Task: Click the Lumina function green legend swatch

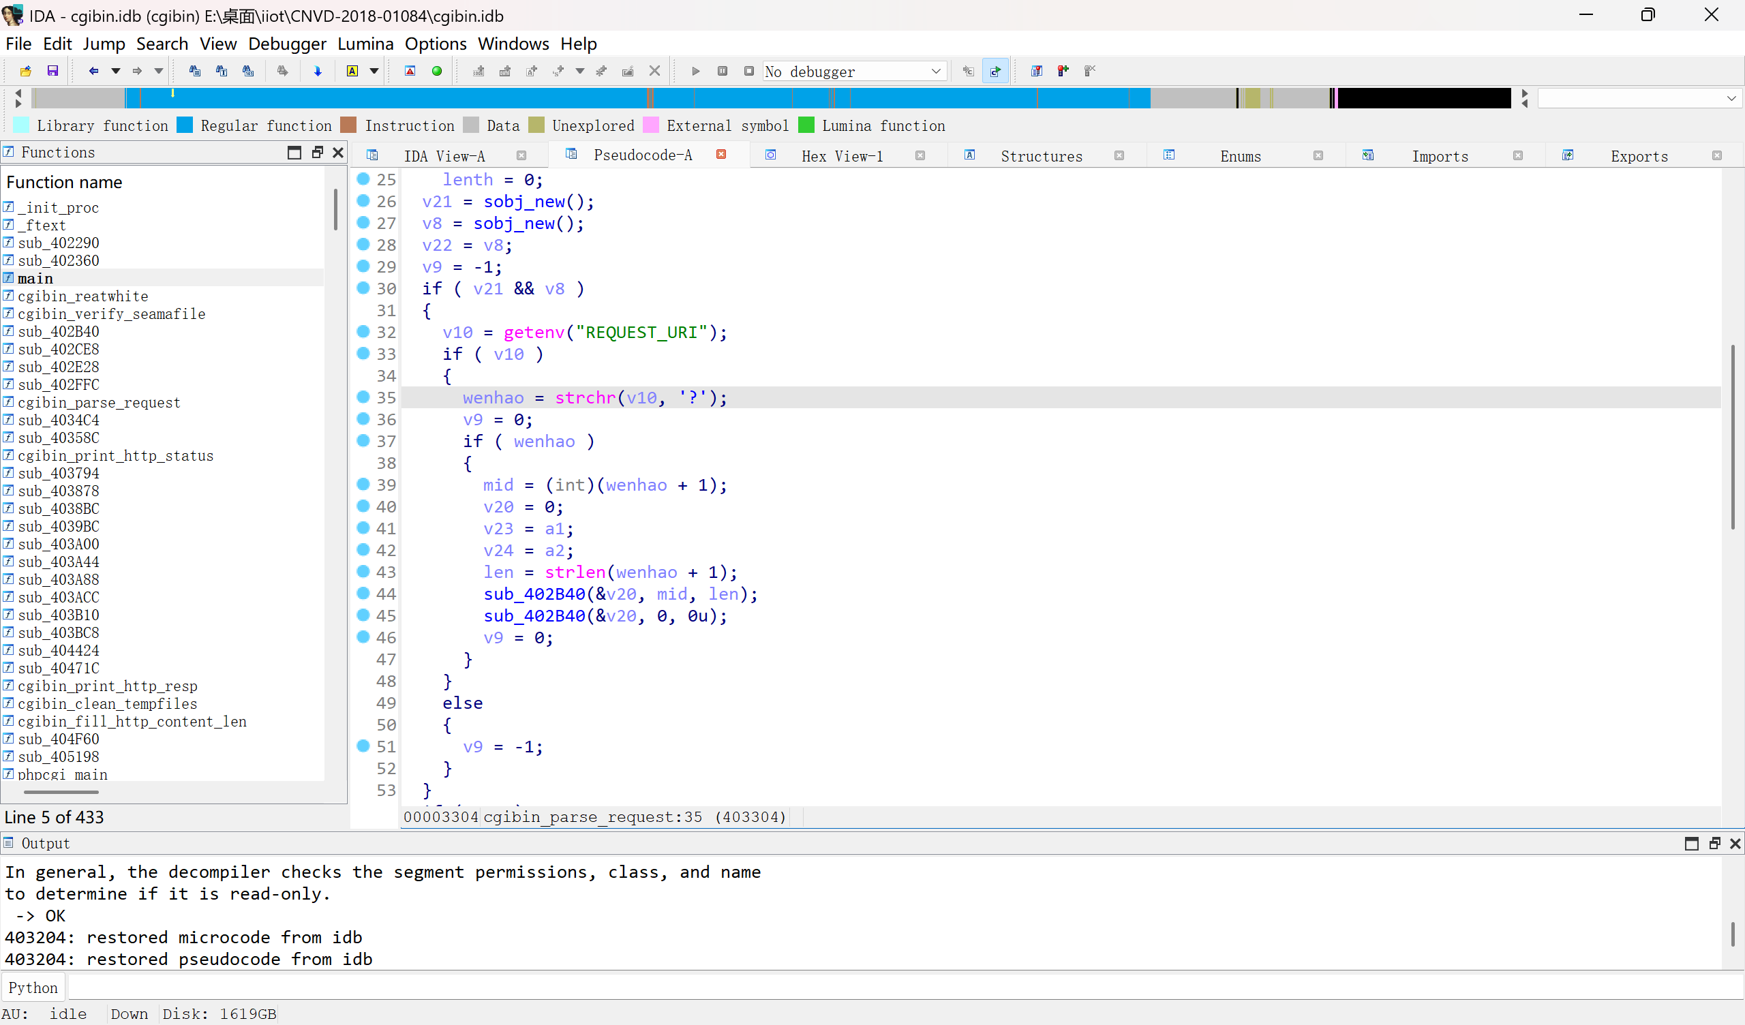Action: (x=806, y=125)
